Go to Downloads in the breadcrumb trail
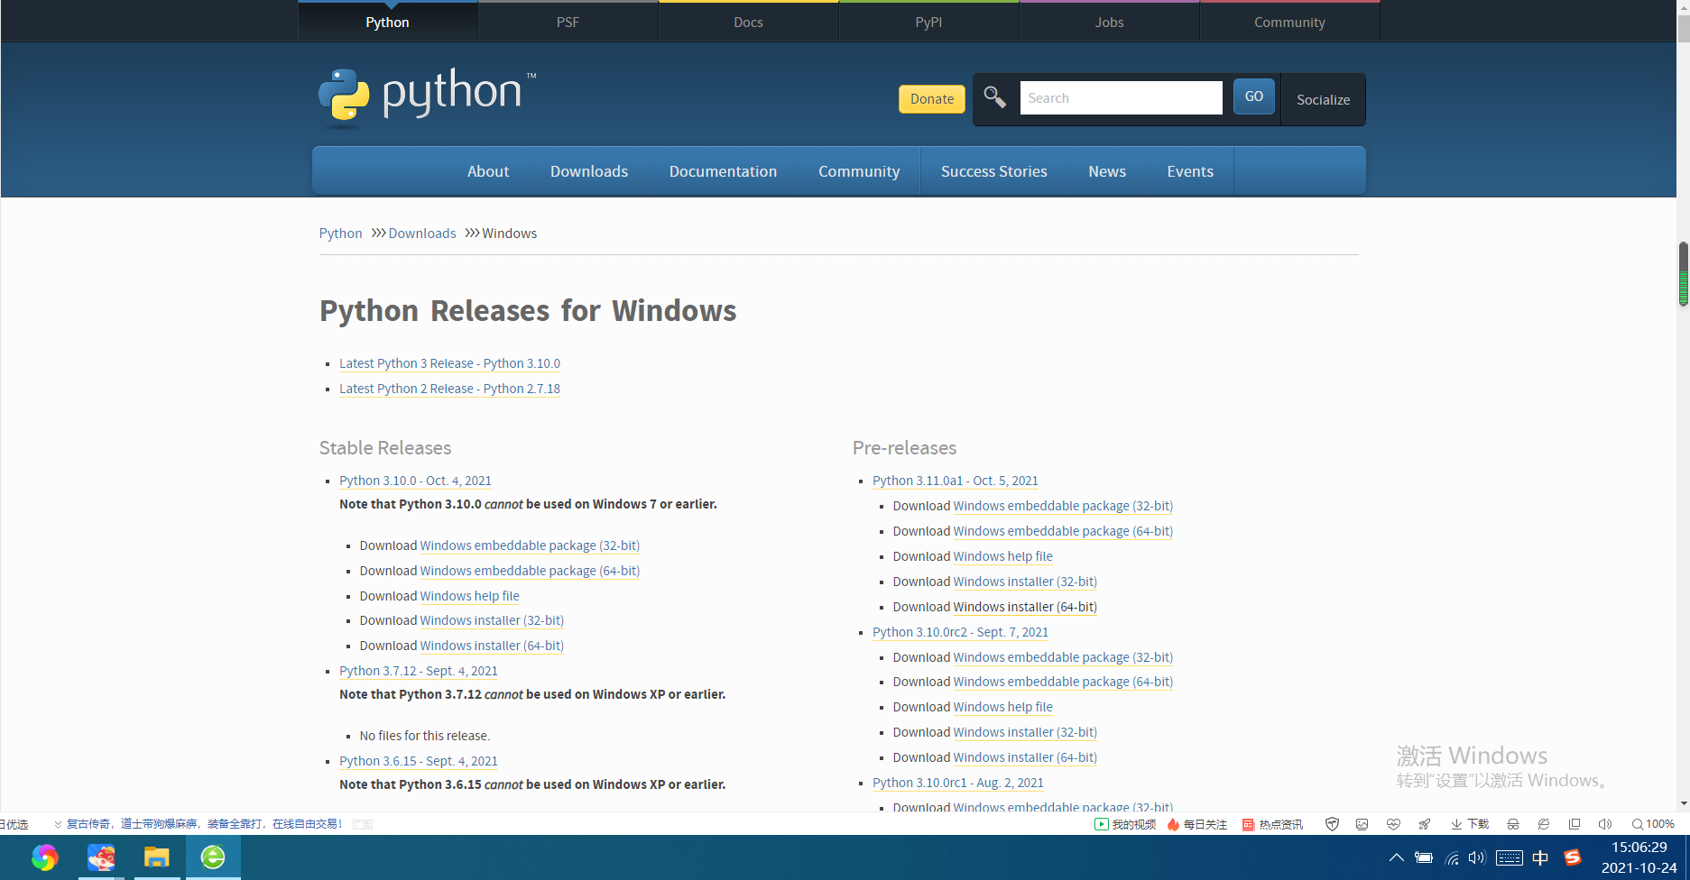The image size is (1690, 880). click(422, 234)
